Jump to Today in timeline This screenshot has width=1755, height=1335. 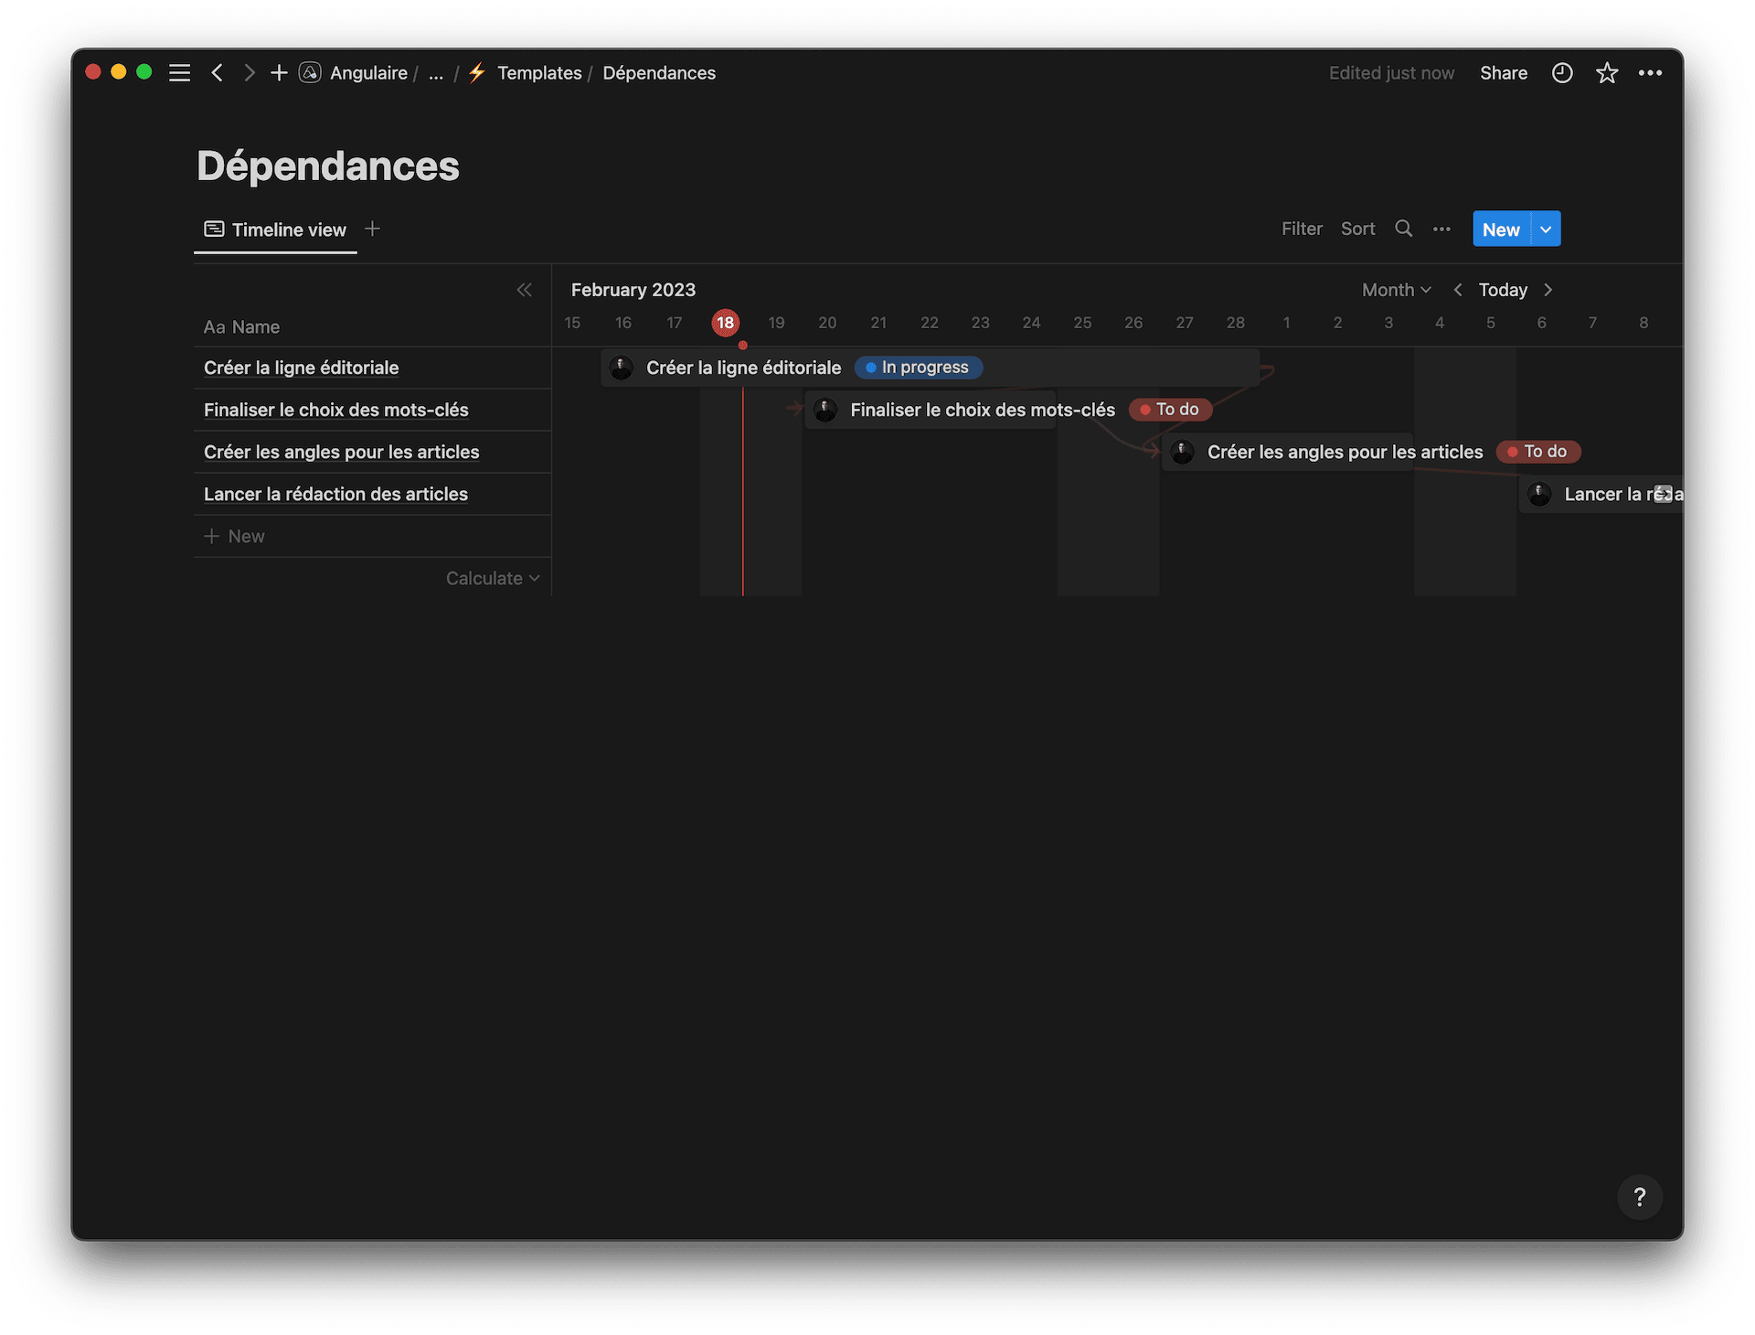(1503, 290)
